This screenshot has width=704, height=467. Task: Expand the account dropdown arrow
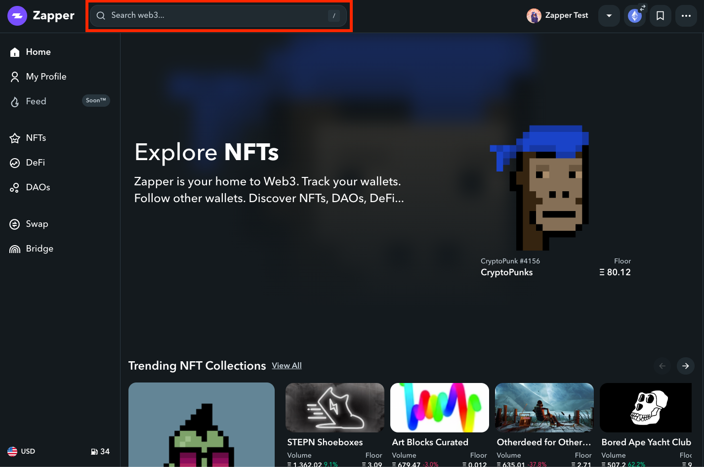pos(609,16)
